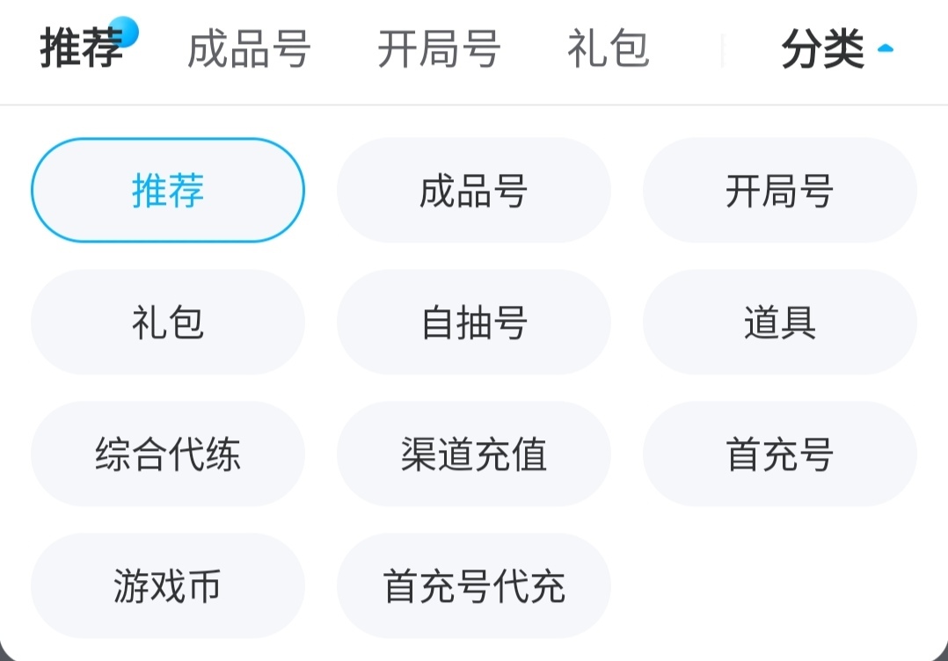Viewport: 948px width, 661px height.
Task: Pick the 游戏币 category chip
Action: point(168,585)
